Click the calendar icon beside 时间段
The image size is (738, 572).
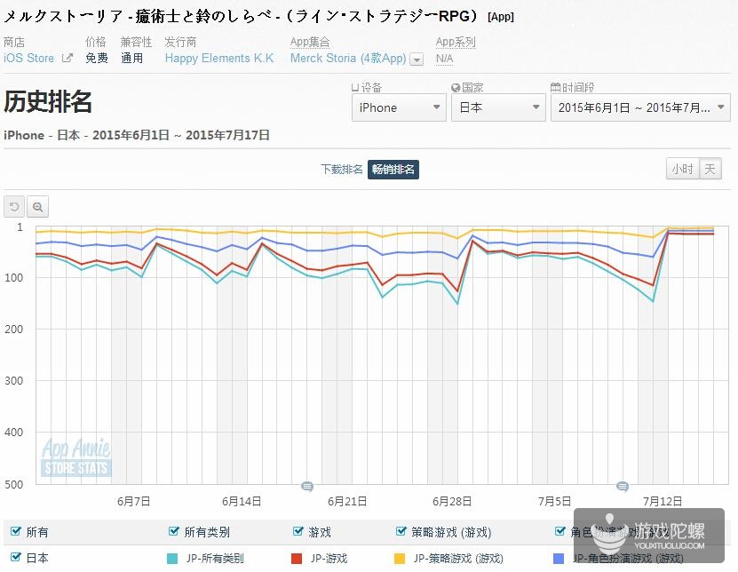(555, 88)
